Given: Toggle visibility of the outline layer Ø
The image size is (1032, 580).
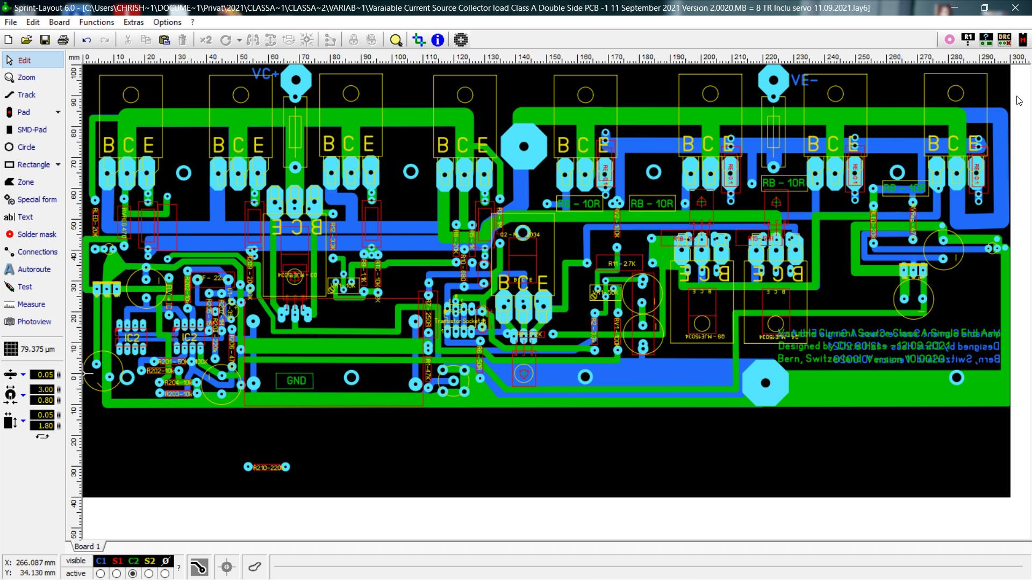Looking at the screenshot, I should tap(166, 561).
